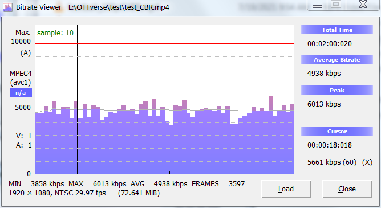Screen dimensions: 381x208
Task: Close the window with the X title button
Action: pyautogui.click(x=363, y=5)
